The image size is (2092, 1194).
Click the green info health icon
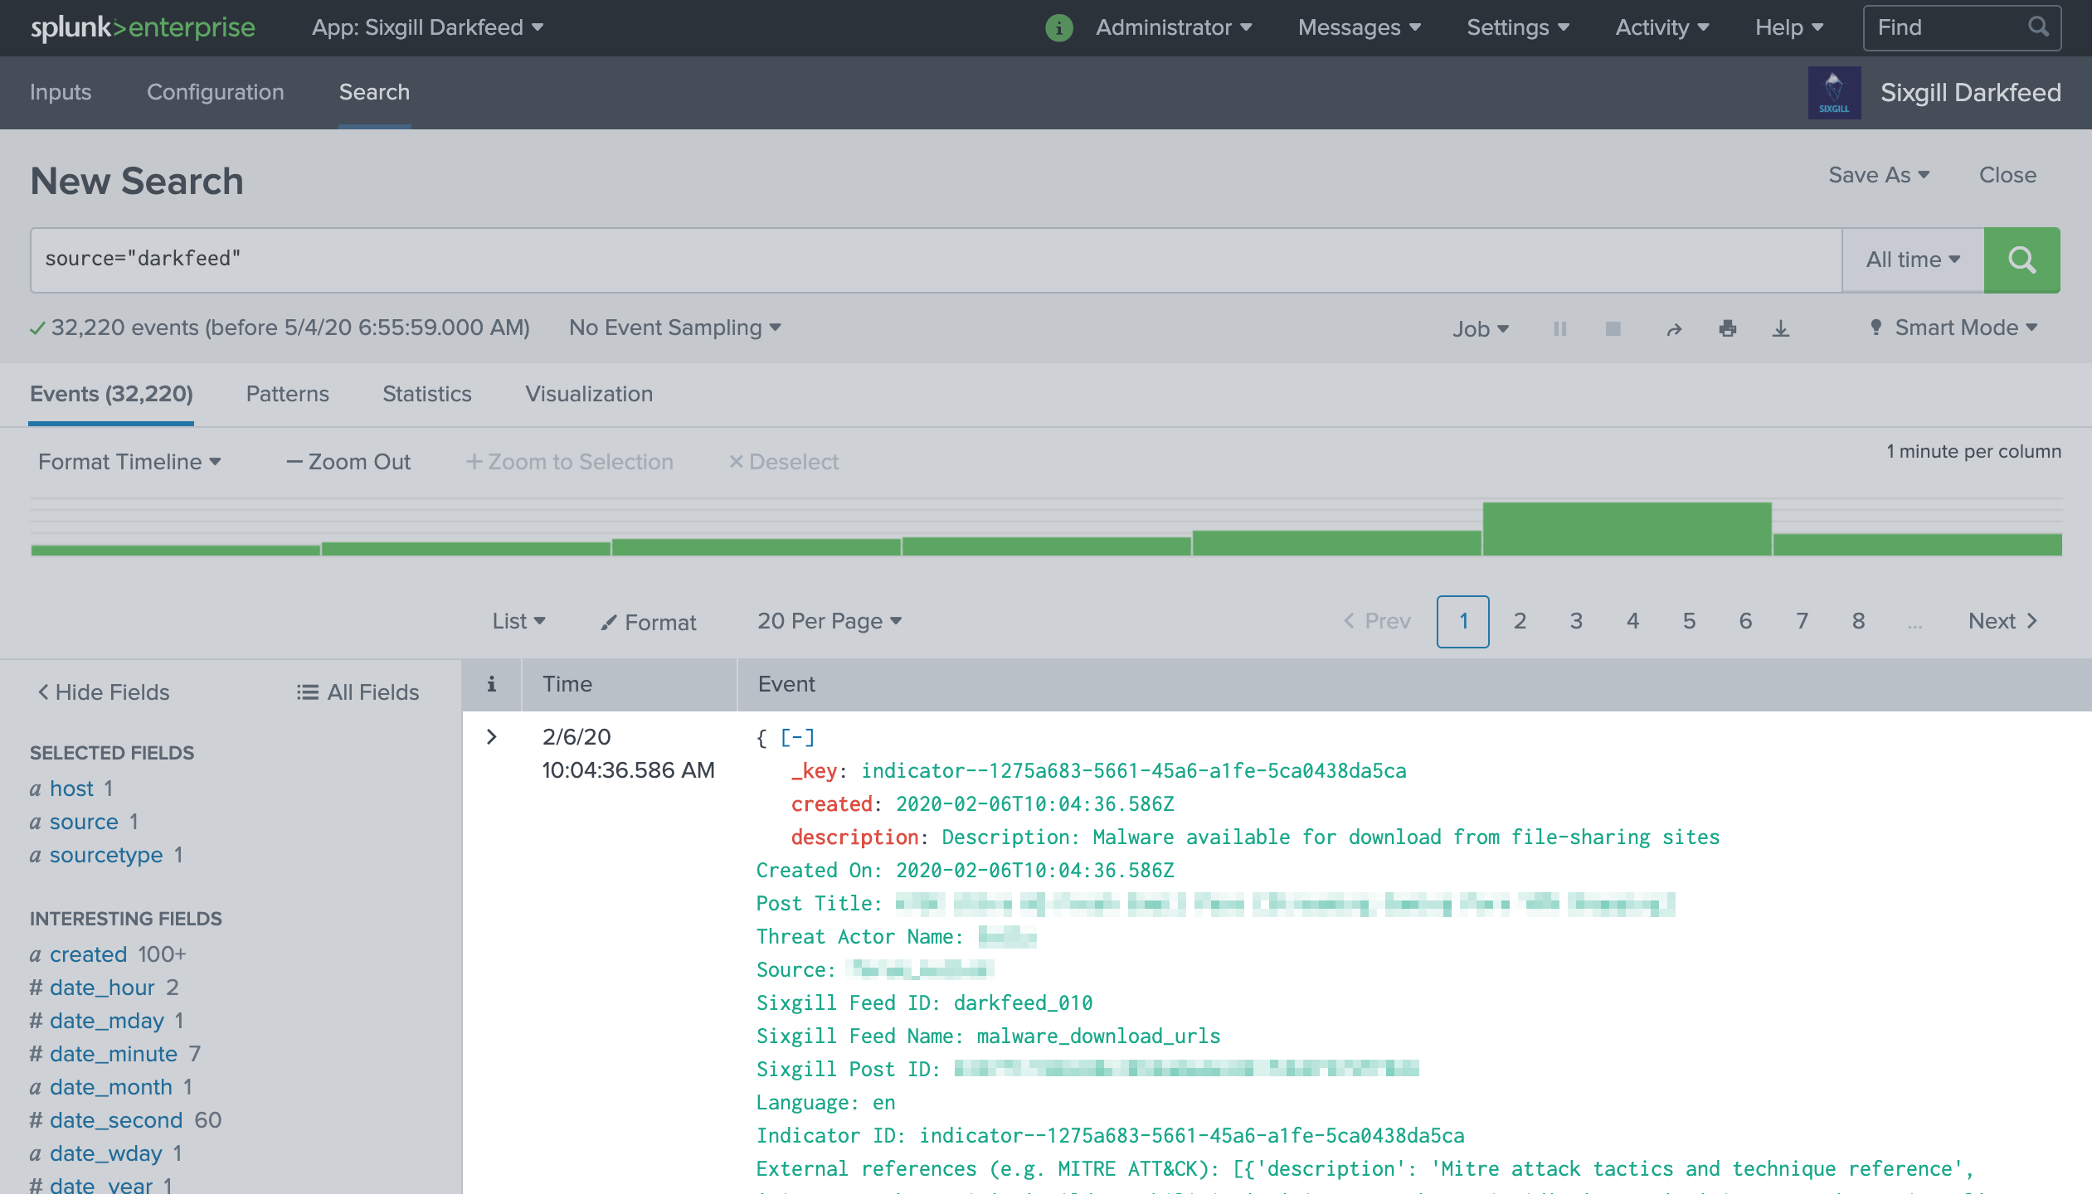1058,27
